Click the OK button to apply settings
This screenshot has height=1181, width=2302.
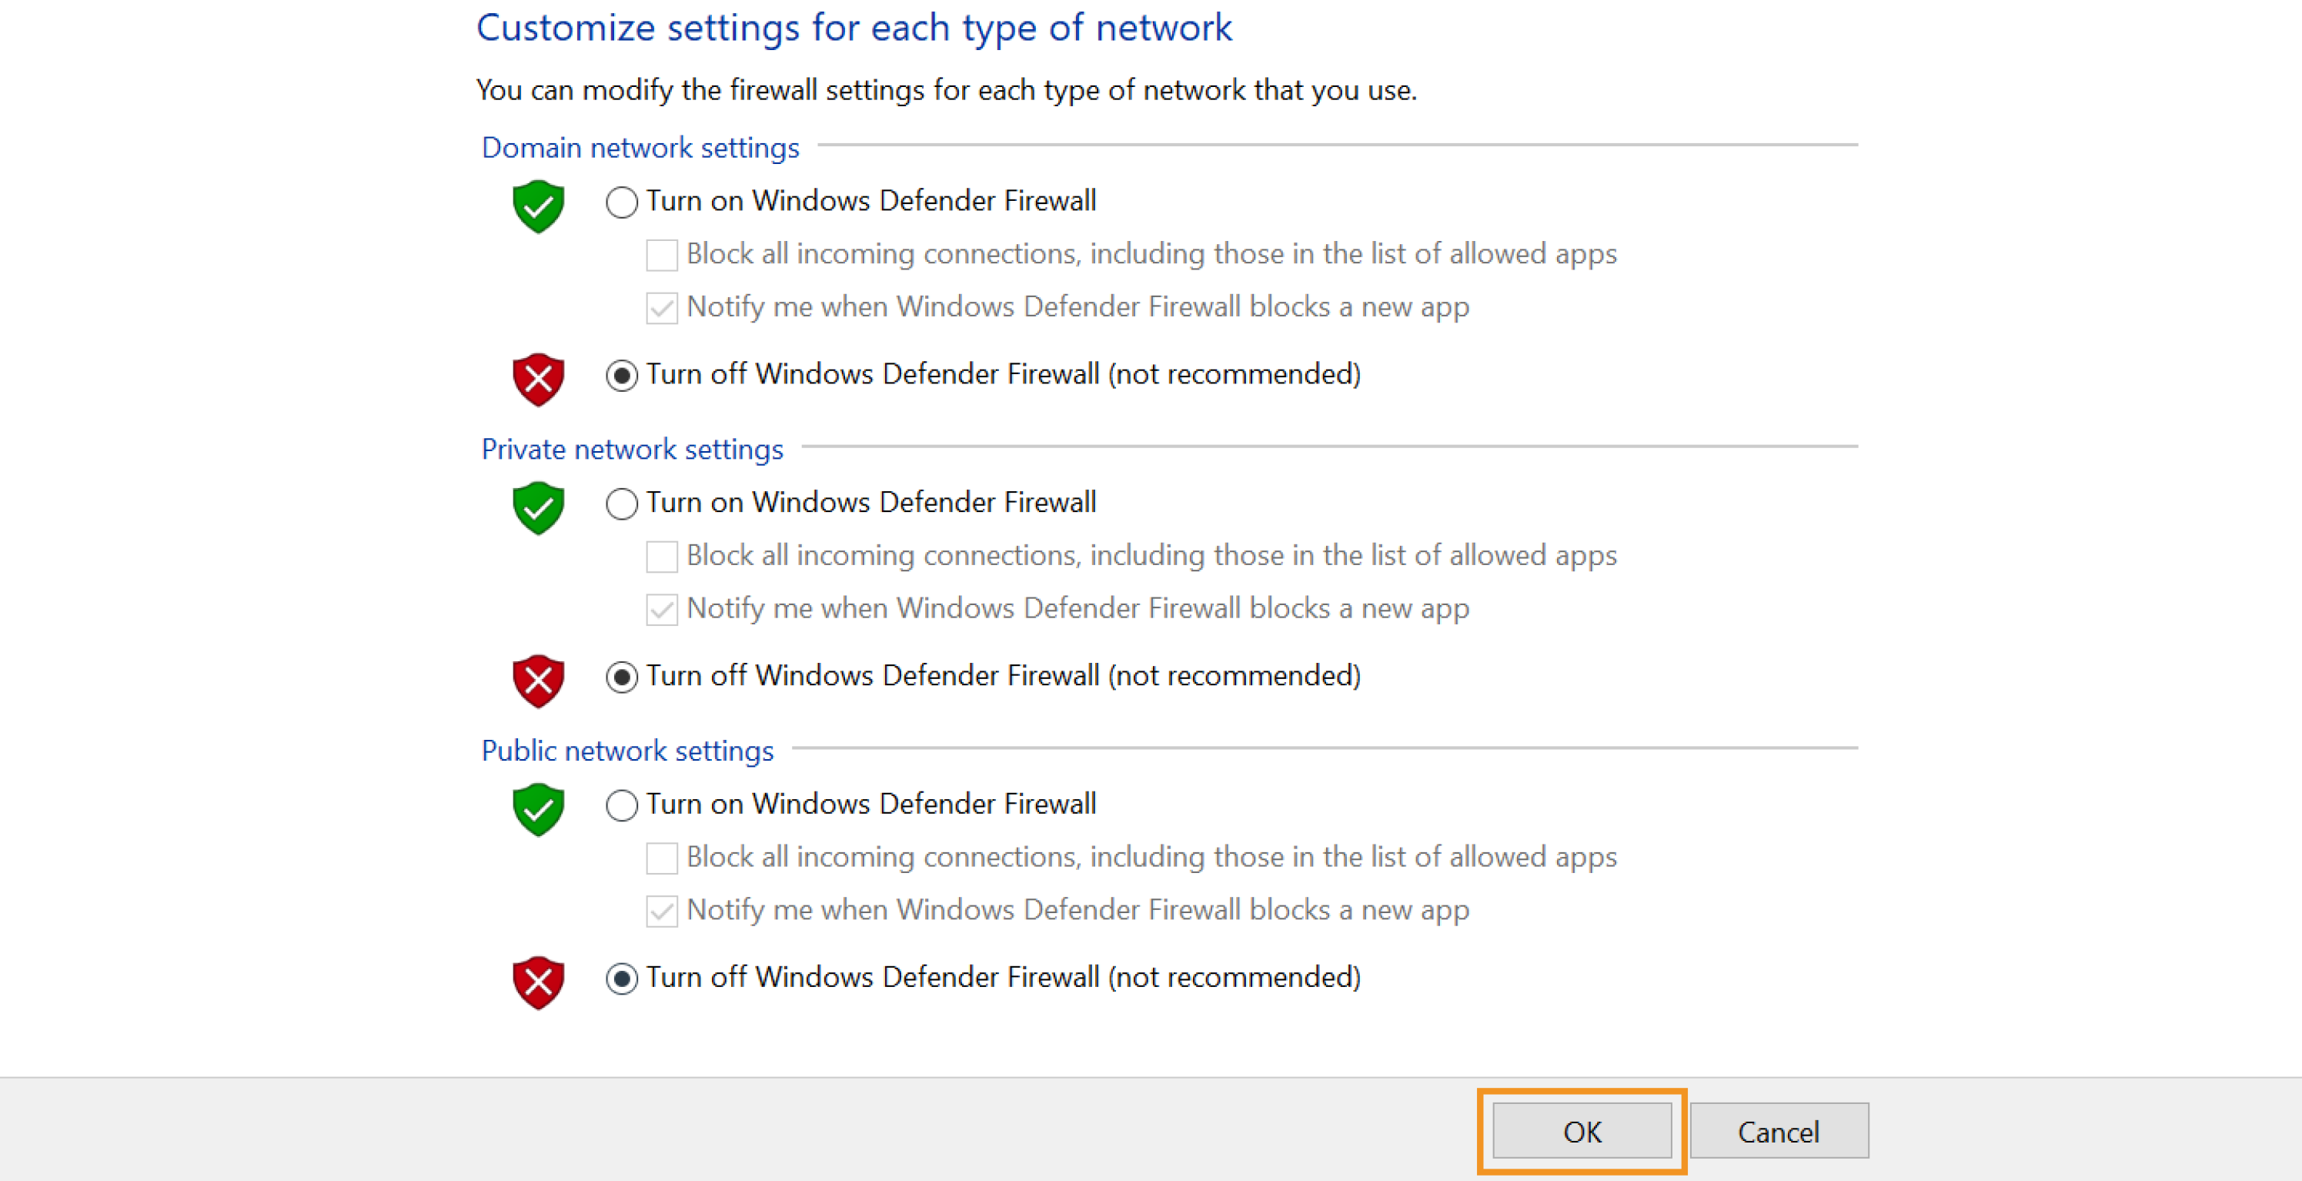(x=1582, y=1130)
